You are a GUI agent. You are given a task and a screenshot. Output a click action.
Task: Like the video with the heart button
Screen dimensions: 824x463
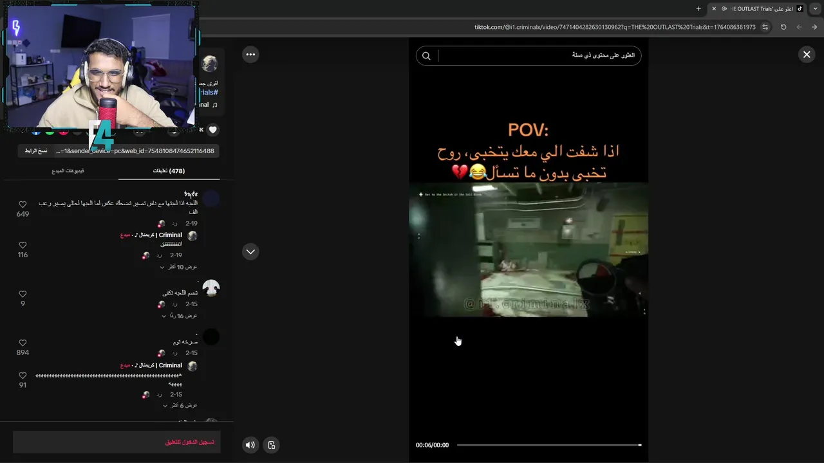pos(213,130)
